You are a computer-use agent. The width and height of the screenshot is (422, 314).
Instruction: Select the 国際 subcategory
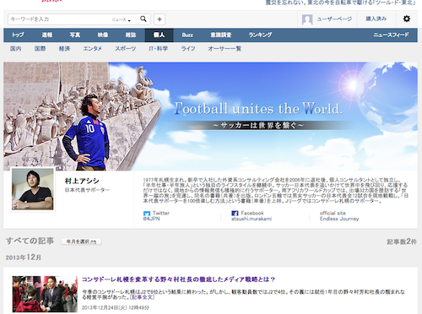click(40, 49)
